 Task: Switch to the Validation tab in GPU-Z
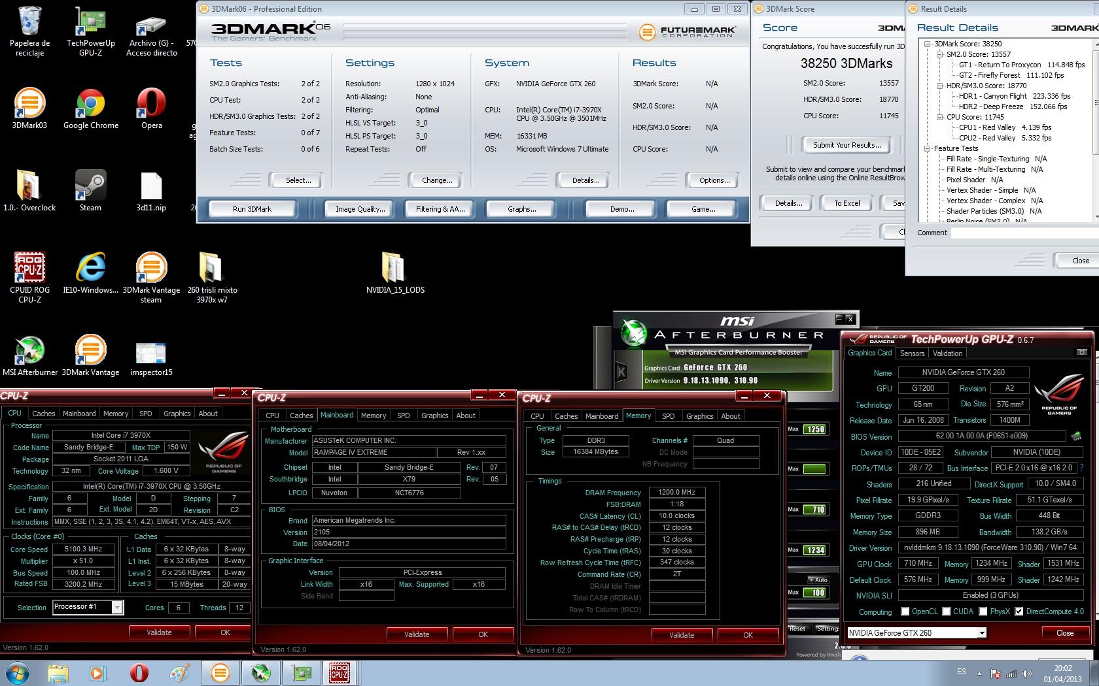pos(947,353)
